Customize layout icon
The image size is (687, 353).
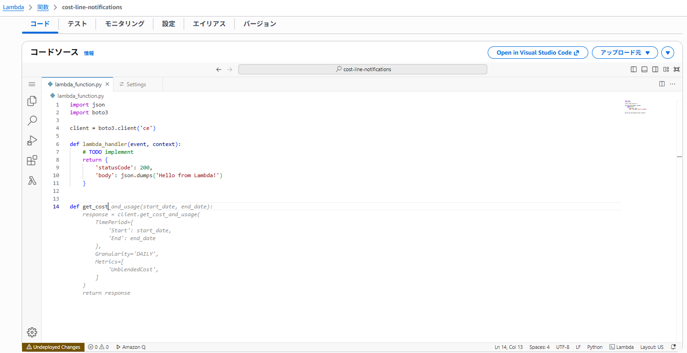666,69
